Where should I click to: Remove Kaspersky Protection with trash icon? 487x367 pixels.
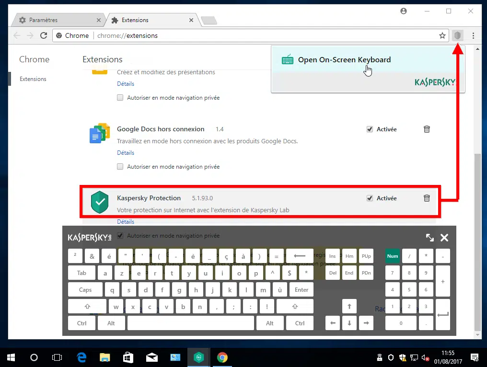tap(427, 198)
